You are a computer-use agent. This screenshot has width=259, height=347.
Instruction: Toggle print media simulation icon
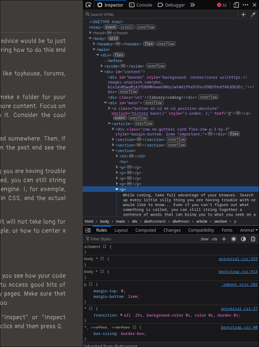pyautogui.click(x=253, y=239)
